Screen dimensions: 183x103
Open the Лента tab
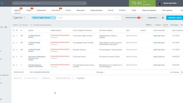[x=111, y=10]
